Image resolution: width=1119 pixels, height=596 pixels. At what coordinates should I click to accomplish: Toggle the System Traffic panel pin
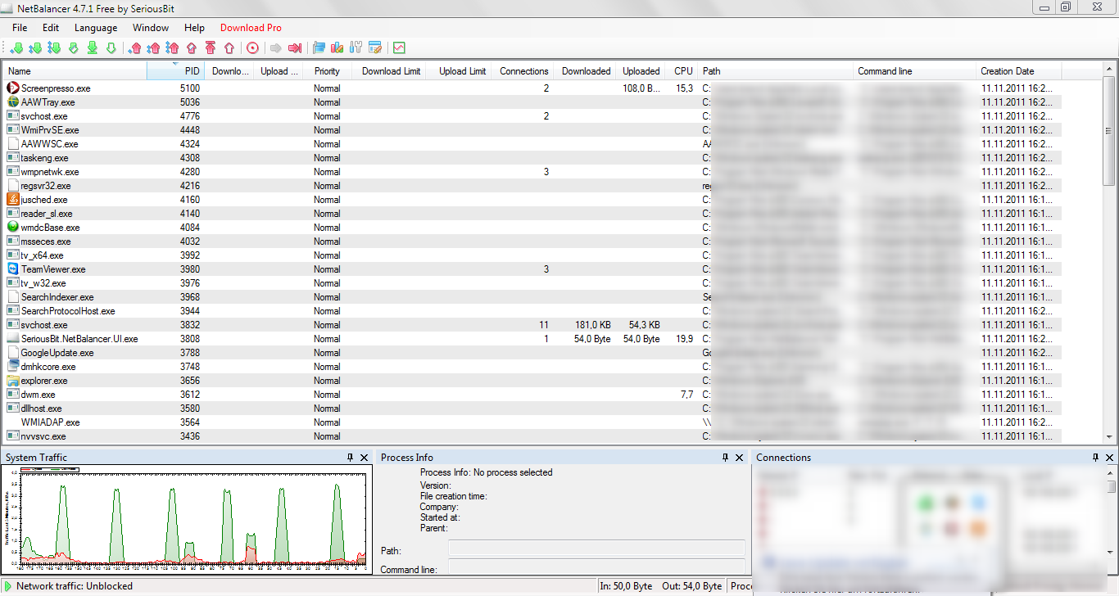[x=350, y=458]
